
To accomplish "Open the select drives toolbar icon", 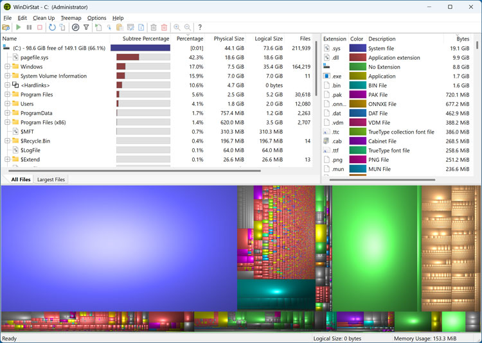I will pos(6,28).
